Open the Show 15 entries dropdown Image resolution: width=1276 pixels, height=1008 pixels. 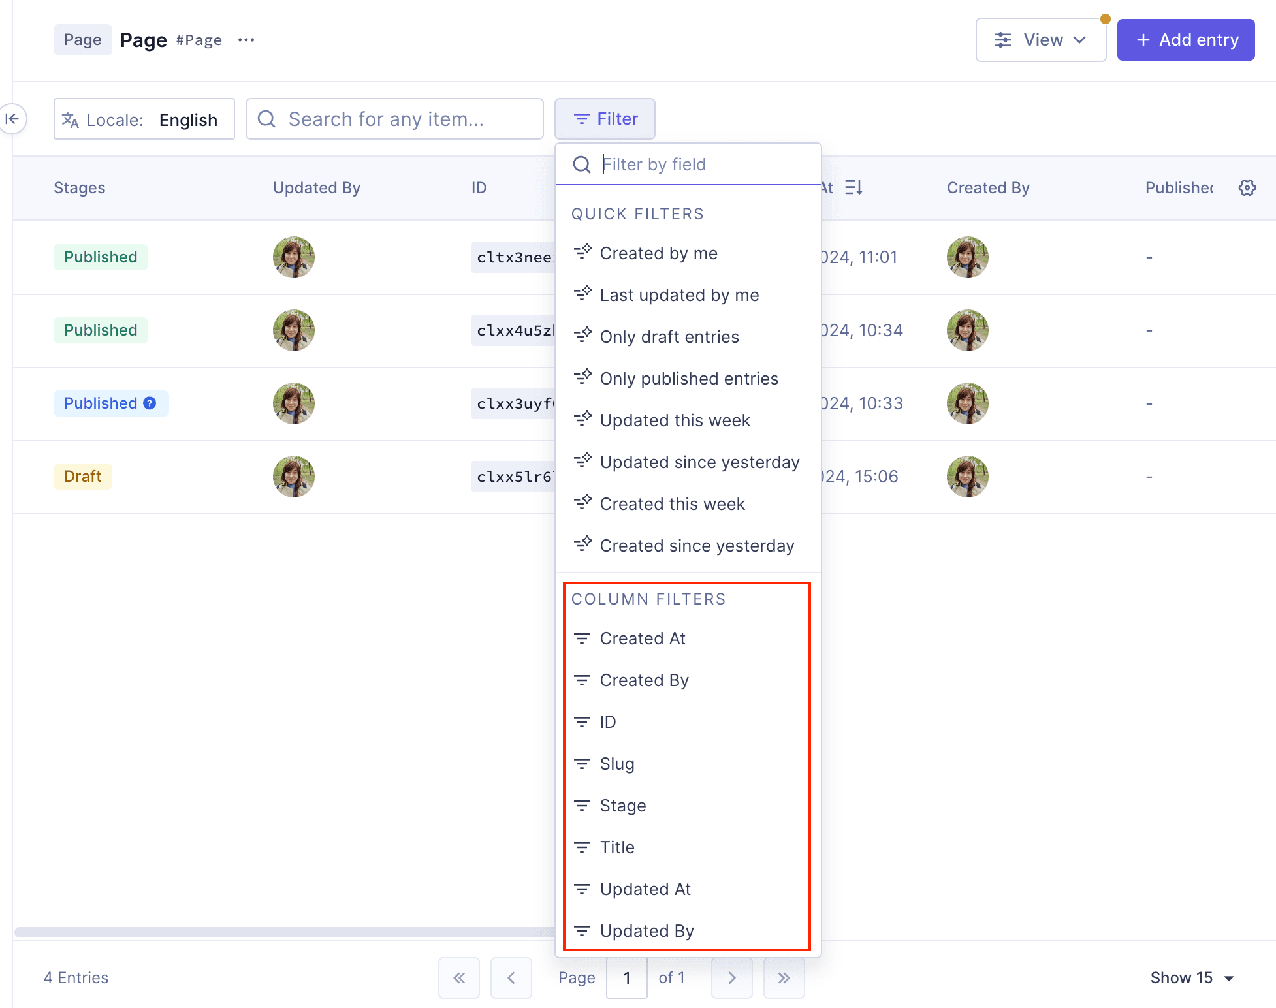(x=1194, y=977)
